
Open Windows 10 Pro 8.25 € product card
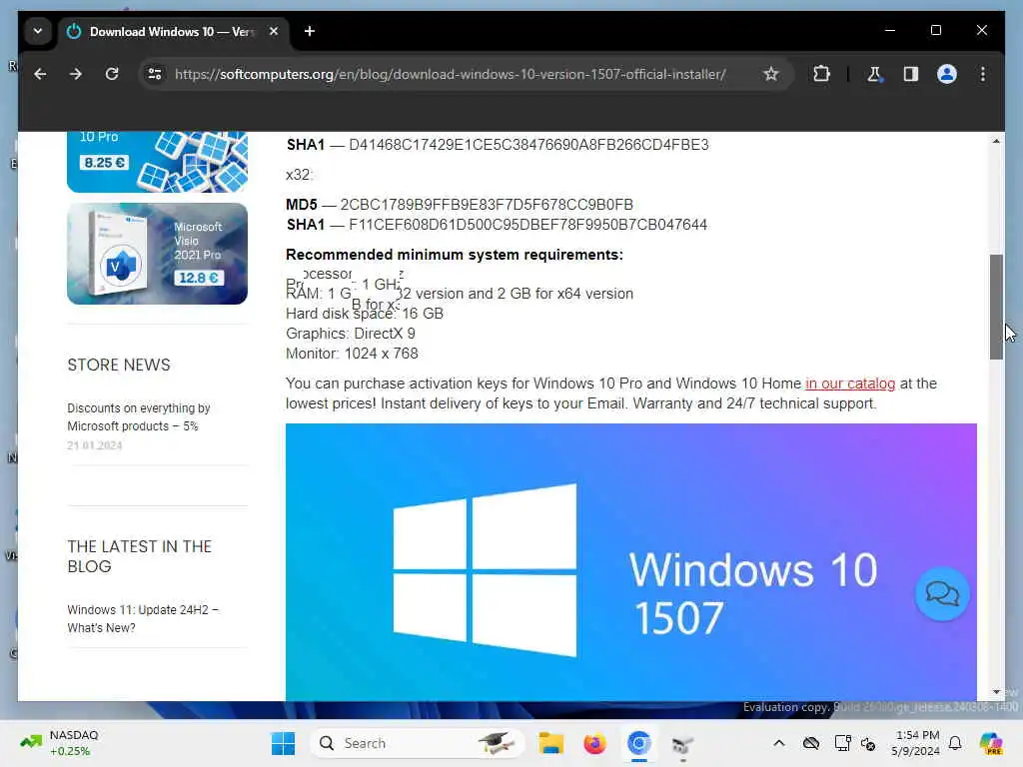pyautogui.click(x=157, y=161)
